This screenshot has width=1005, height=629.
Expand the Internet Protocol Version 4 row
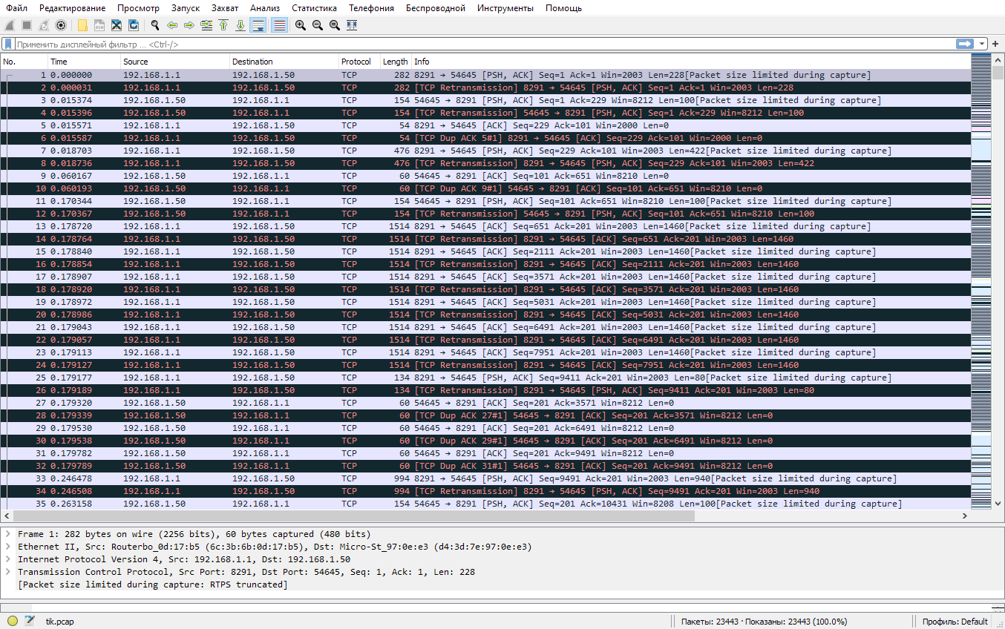7,559
